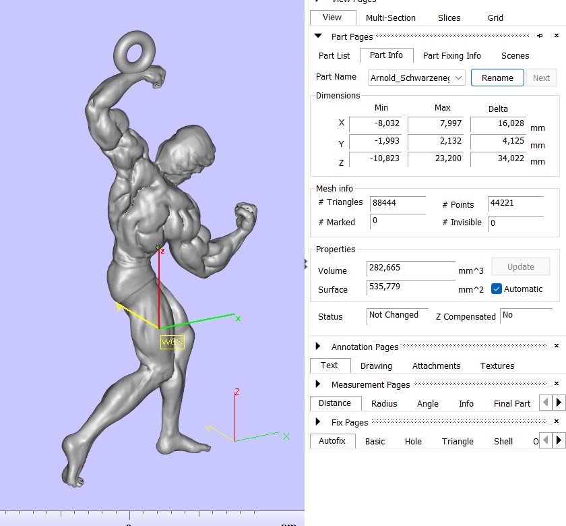Click the X Delta value field
The width and height of the screenshot is (566, 526).
pos(499,124)
